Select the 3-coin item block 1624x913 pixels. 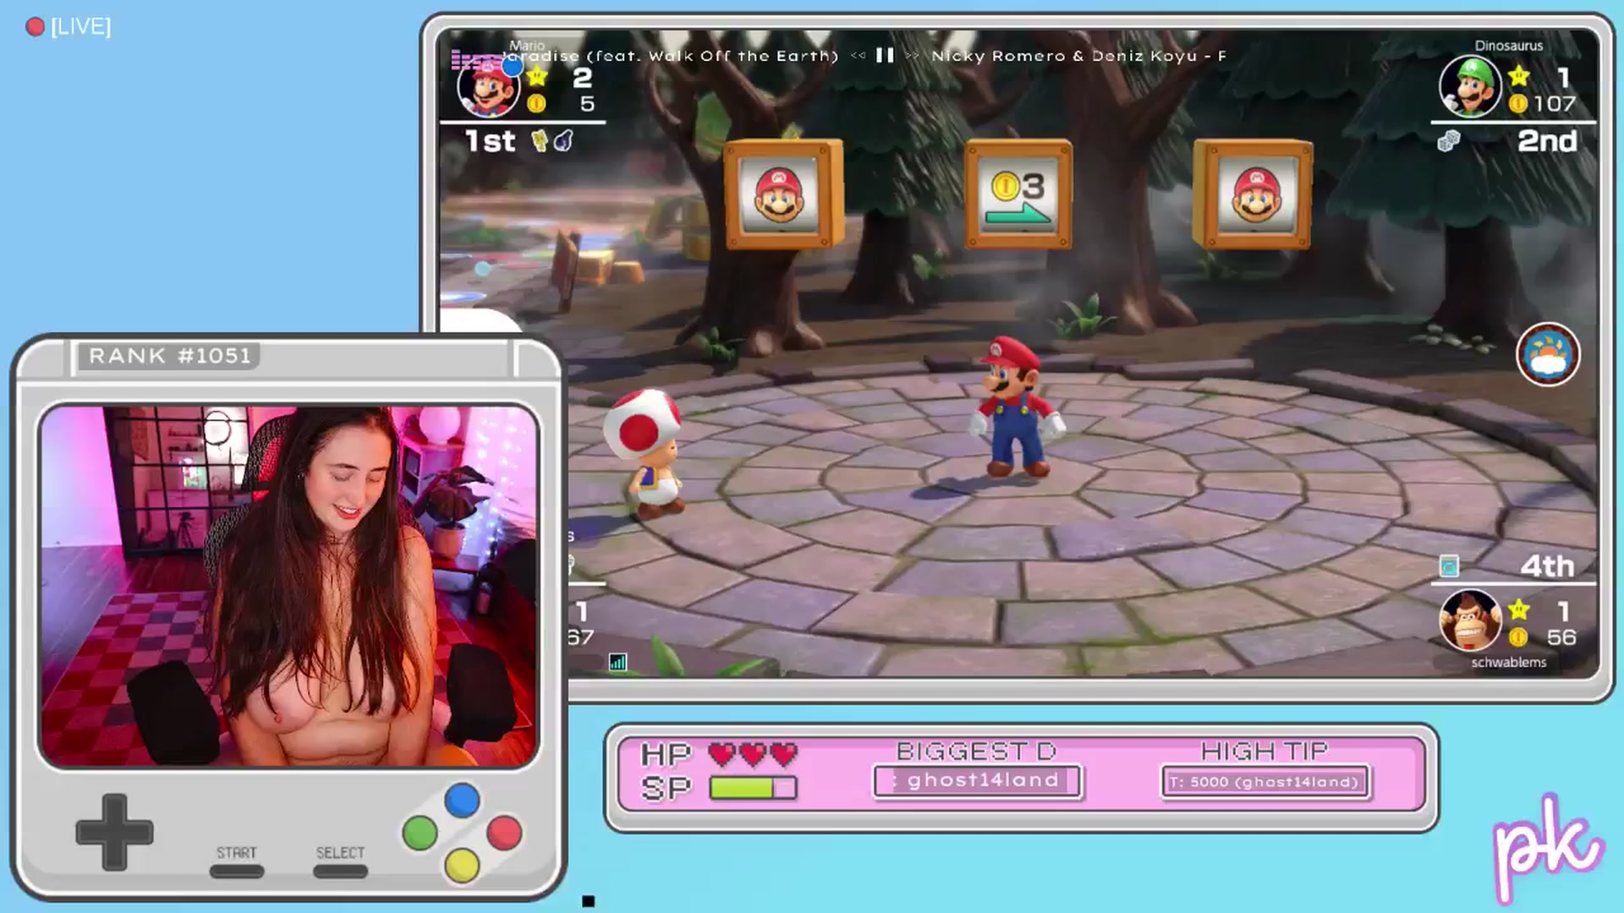click(1018, 194)
